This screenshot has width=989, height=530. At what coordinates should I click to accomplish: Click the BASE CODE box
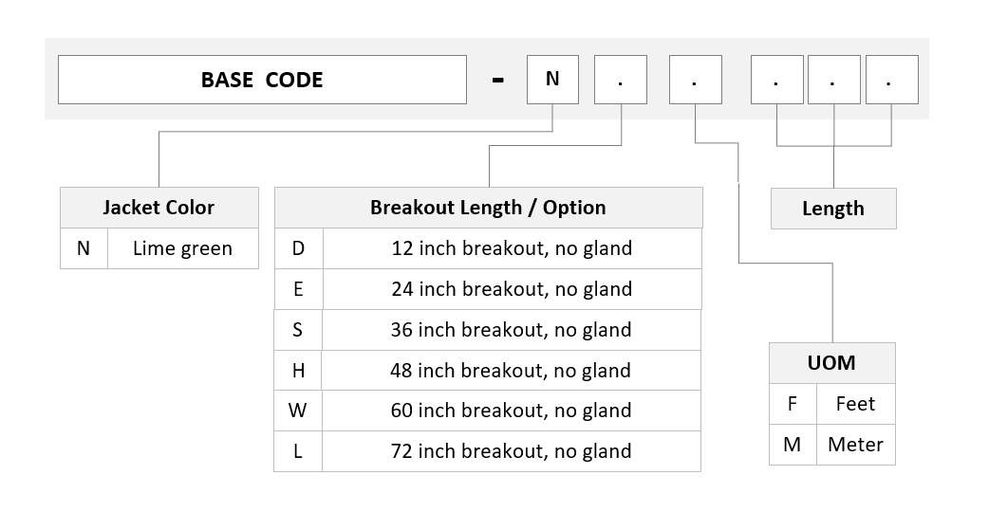pos(262,80)
